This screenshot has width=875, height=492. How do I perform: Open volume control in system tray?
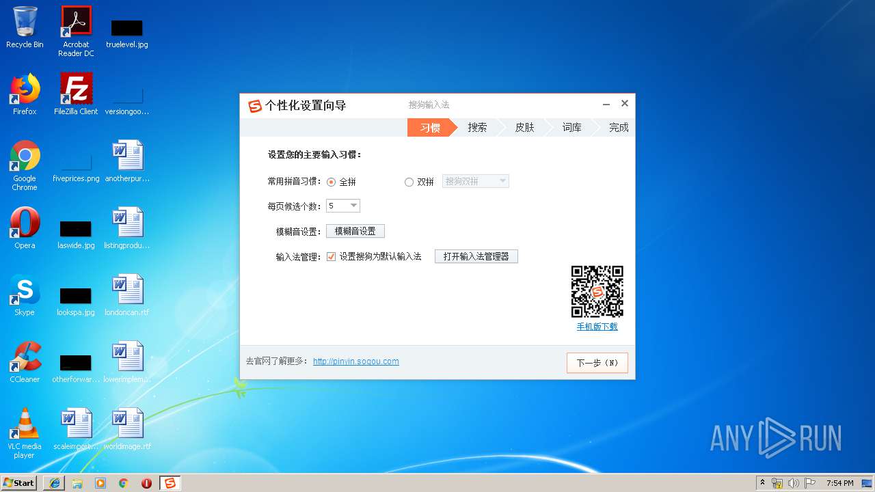(x=794, y=483)
